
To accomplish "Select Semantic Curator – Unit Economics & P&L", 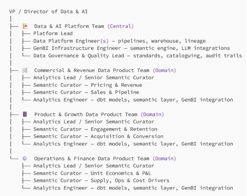I will click(x=92, y=173).
